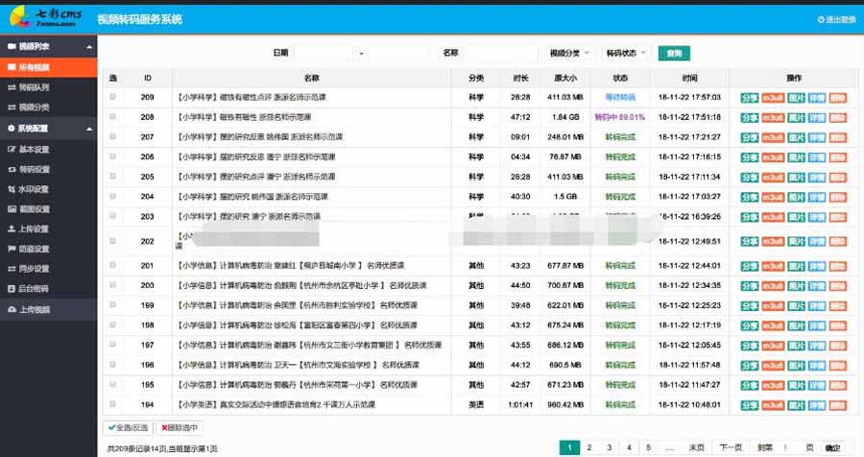
Task: Check the checkbox for video ID 209
Action: click(113, 97)
